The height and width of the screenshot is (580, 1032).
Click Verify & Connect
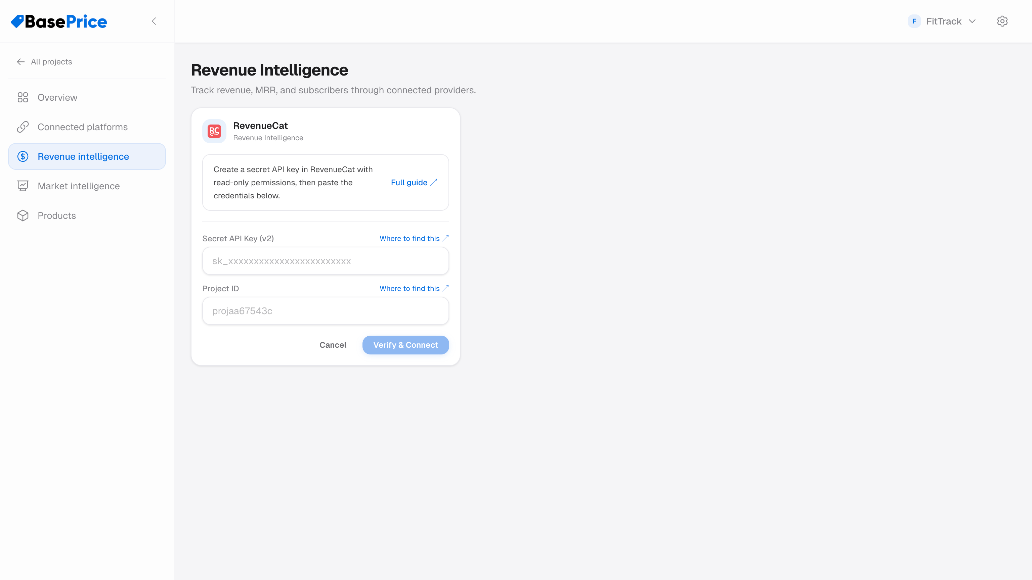pyautogui.click(x=405, y=345)
